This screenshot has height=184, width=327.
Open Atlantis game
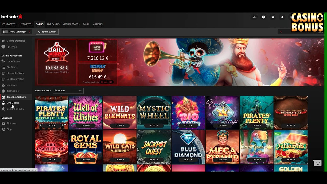(x=291, y=147)
